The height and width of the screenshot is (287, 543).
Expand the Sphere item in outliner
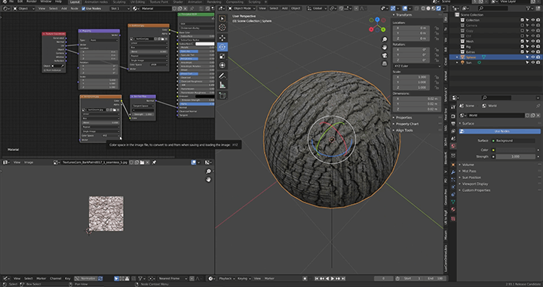pos(457,57)
